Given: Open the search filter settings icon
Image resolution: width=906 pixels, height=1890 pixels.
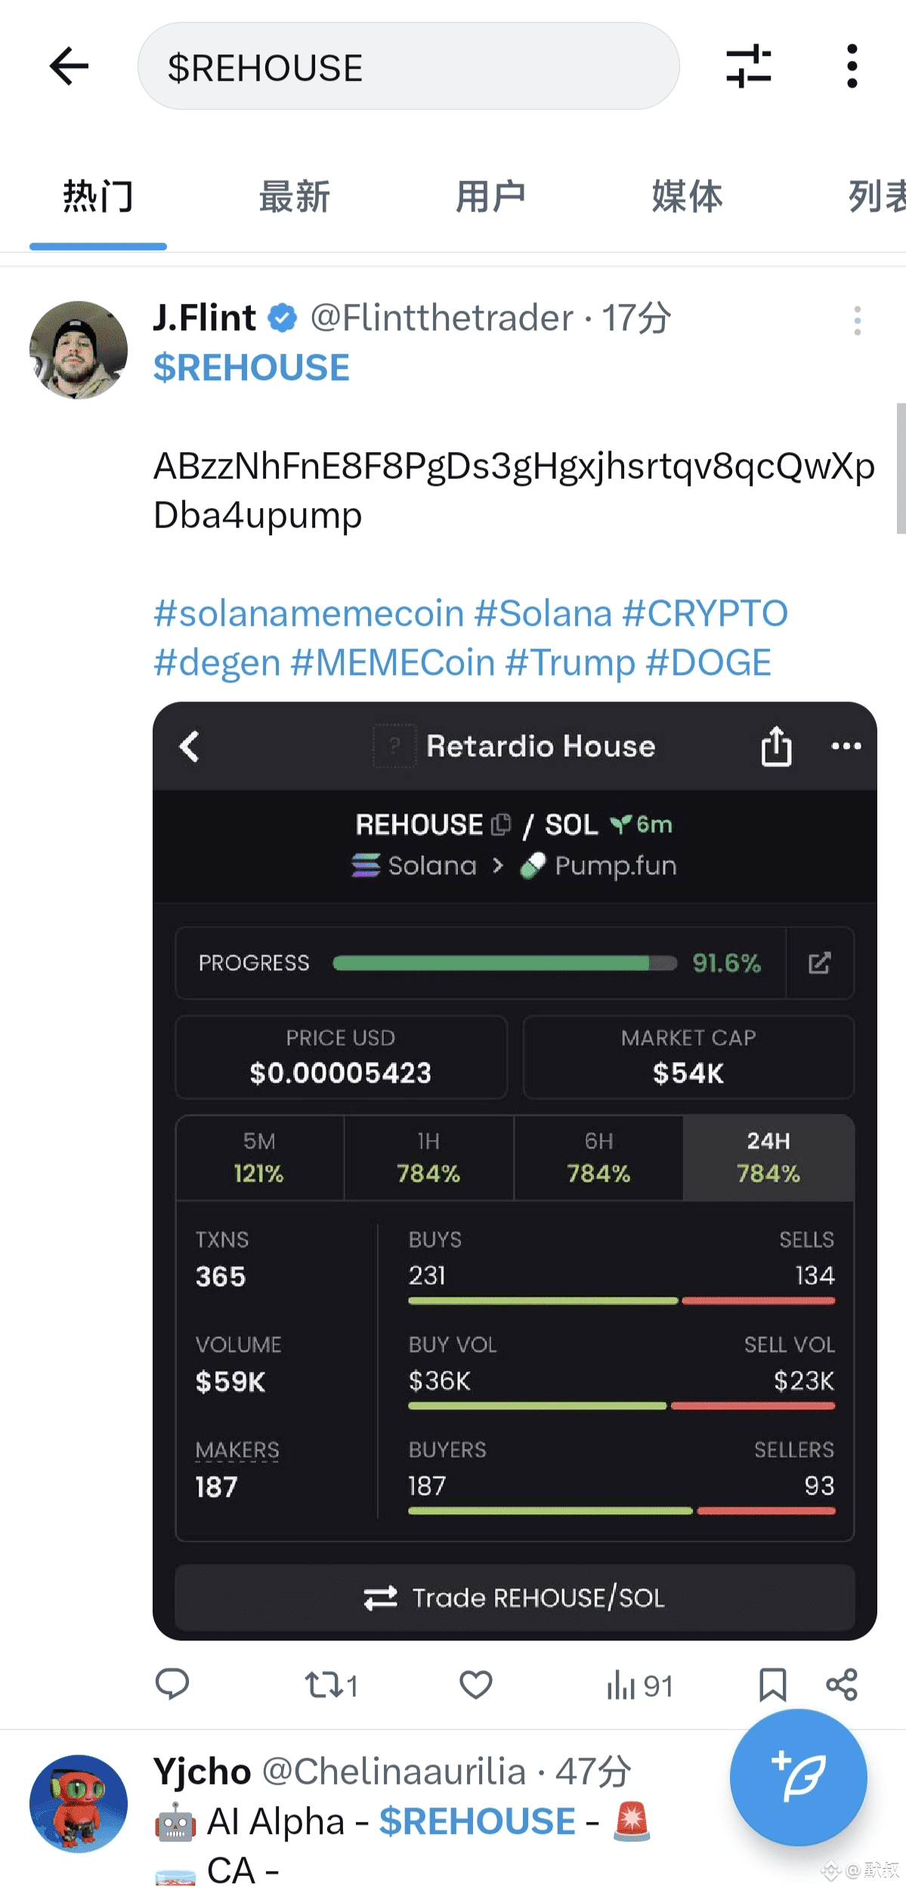Looking at the screenshot, I should coord(748,67).
